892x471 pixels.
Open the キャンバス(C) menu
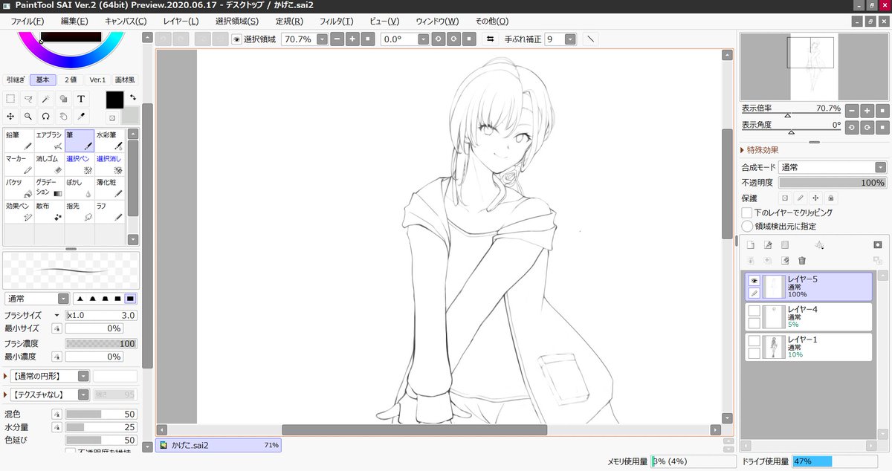126,21
